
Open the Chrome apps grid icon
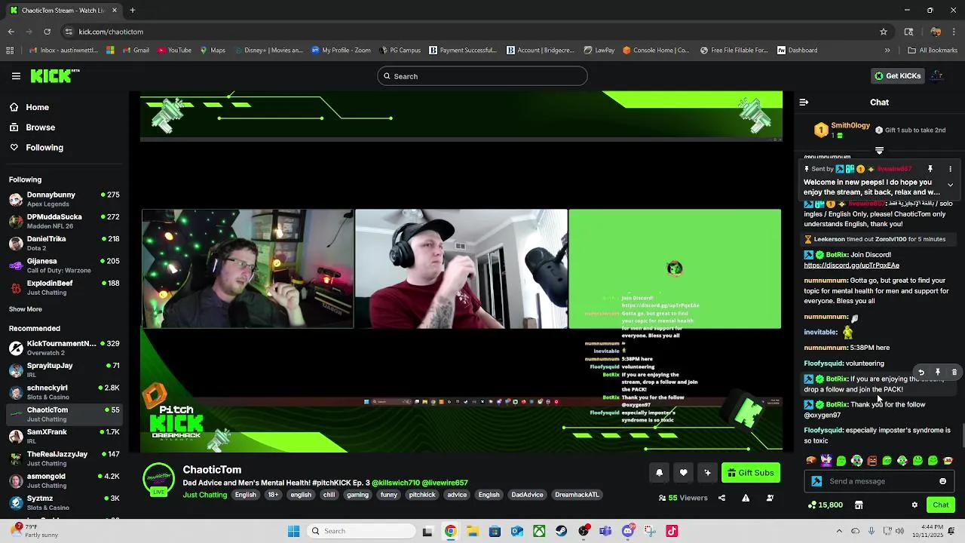[x=10, y=51]
